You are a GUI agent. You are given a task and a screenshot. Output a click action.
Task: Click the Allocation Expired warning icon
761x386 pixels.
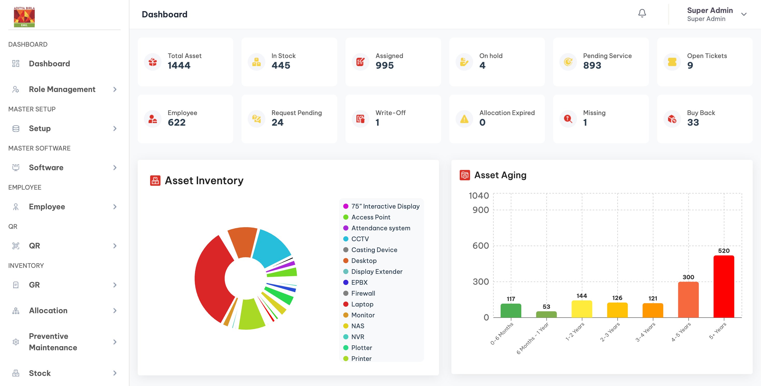pos(464,119)
